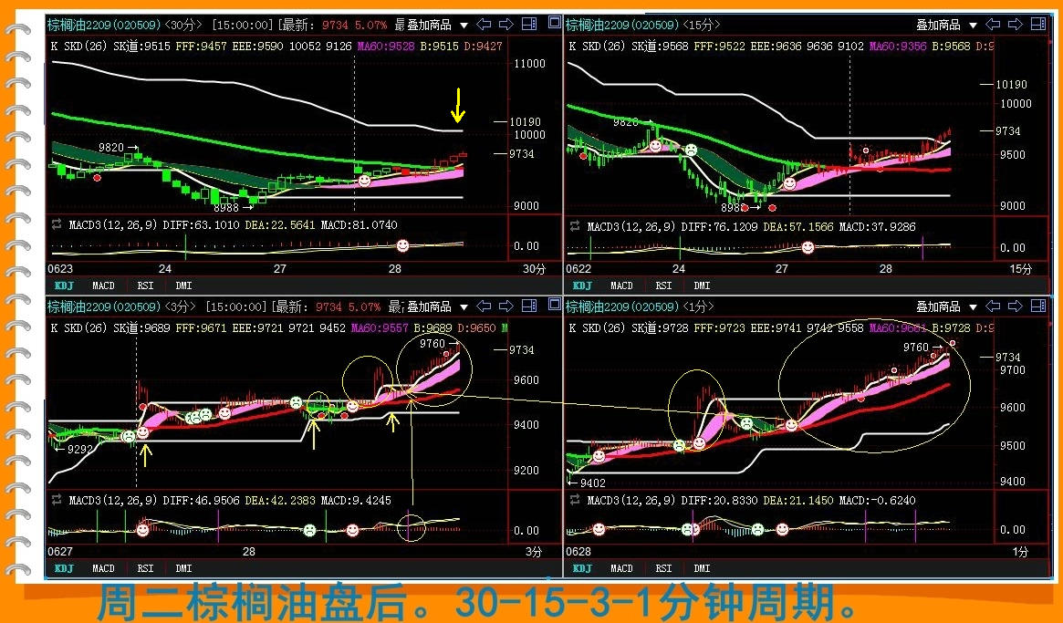The image size is (1063, 623).
Task: Select KDJ tab in 3分 panel
Action: 64,569
